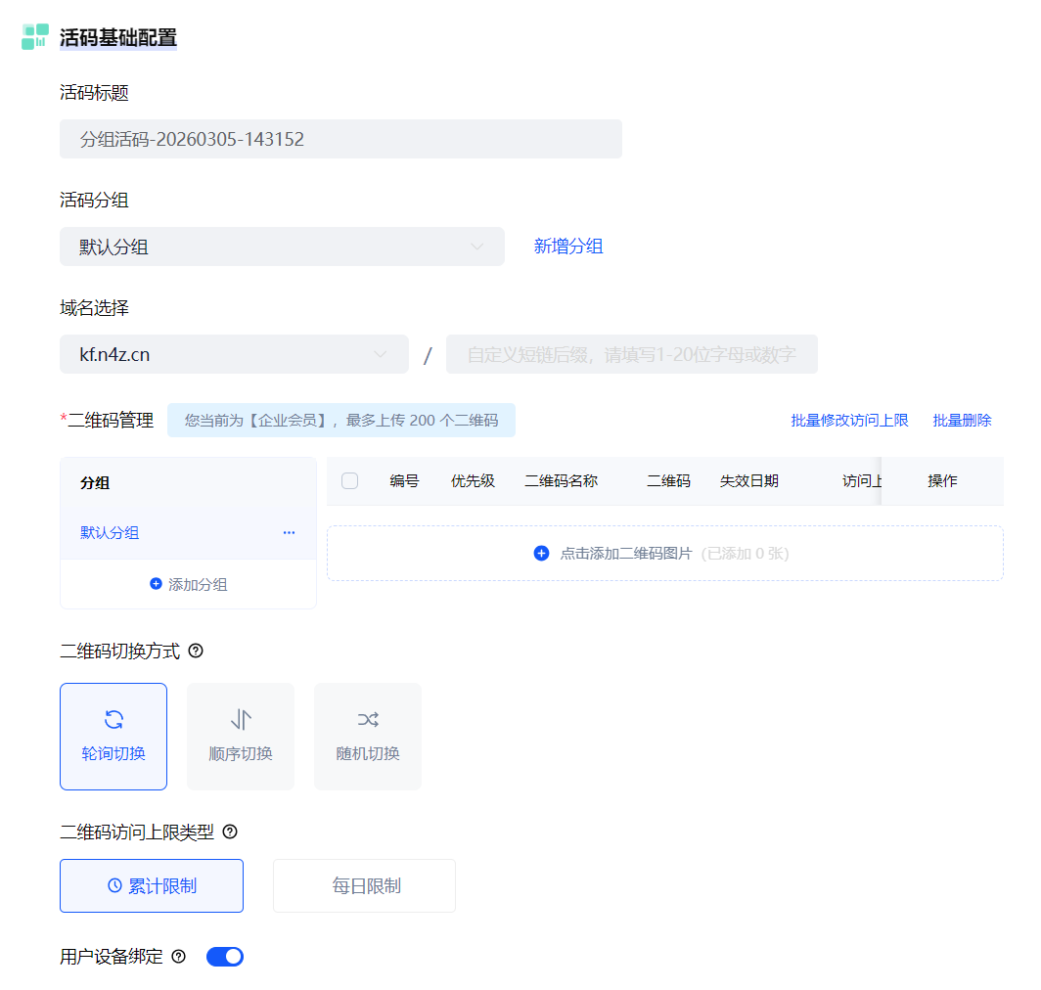The height and width of the screenshot is (990, 1041).
Task: Click 批量修改访问上限 link
Action: (849, 421)
